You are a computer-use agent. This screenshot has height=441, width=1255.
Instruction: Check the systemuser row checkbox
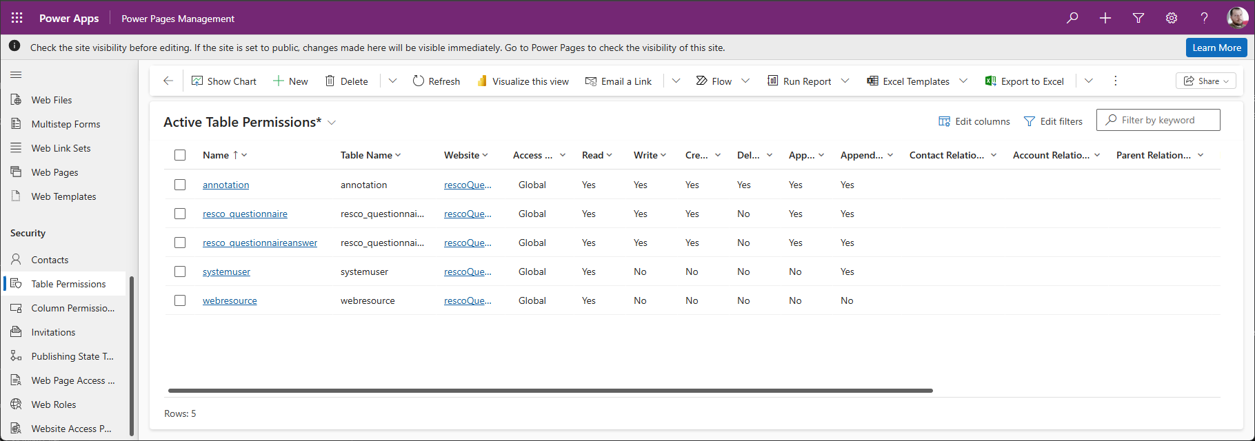[180, 271]
